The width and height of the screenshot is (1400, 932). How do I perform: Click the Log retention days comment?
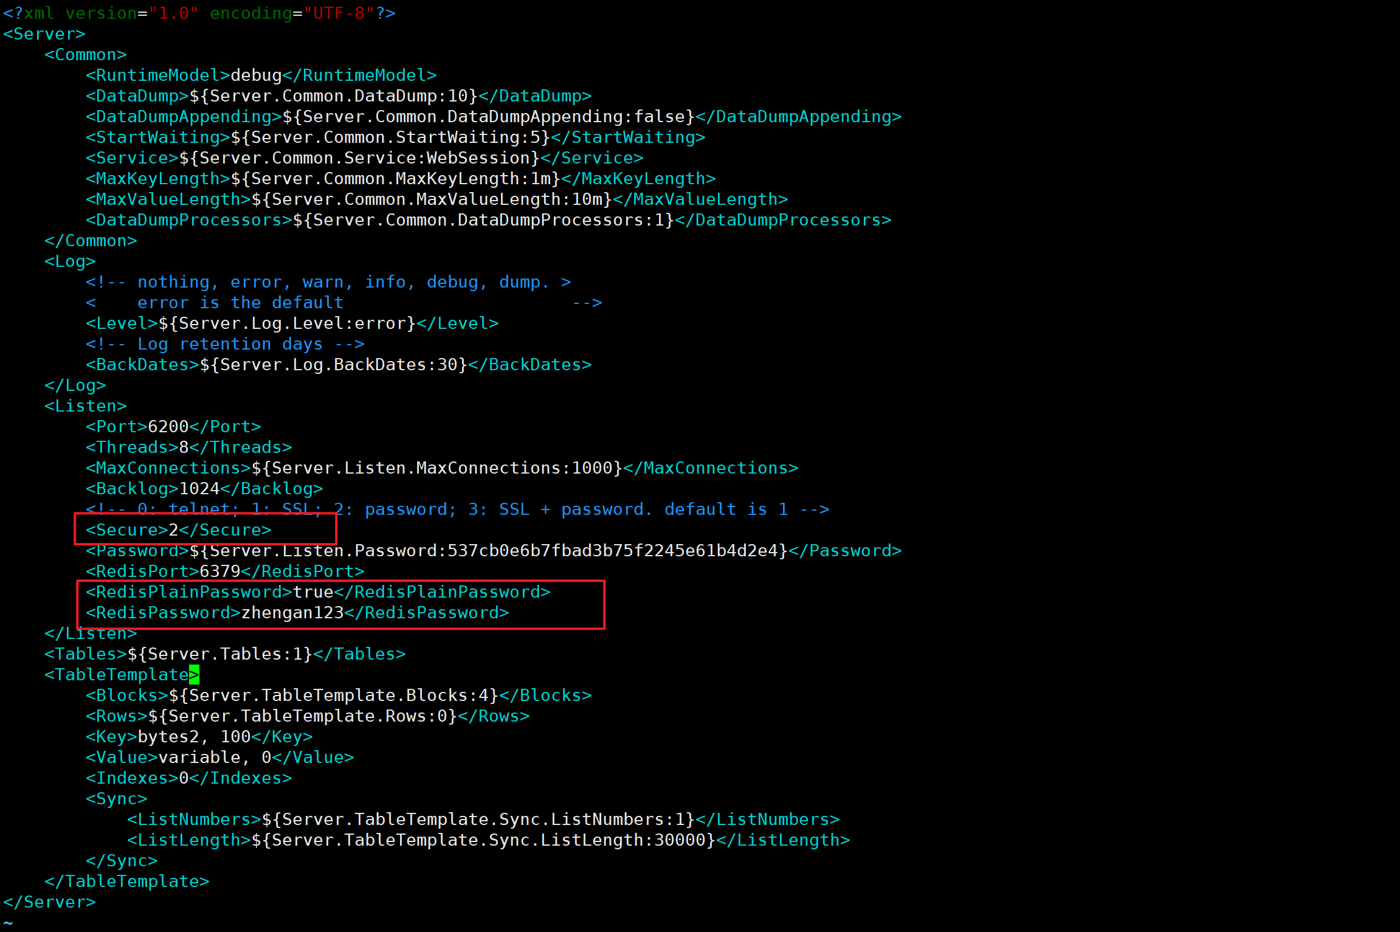[x=225, y=344]
